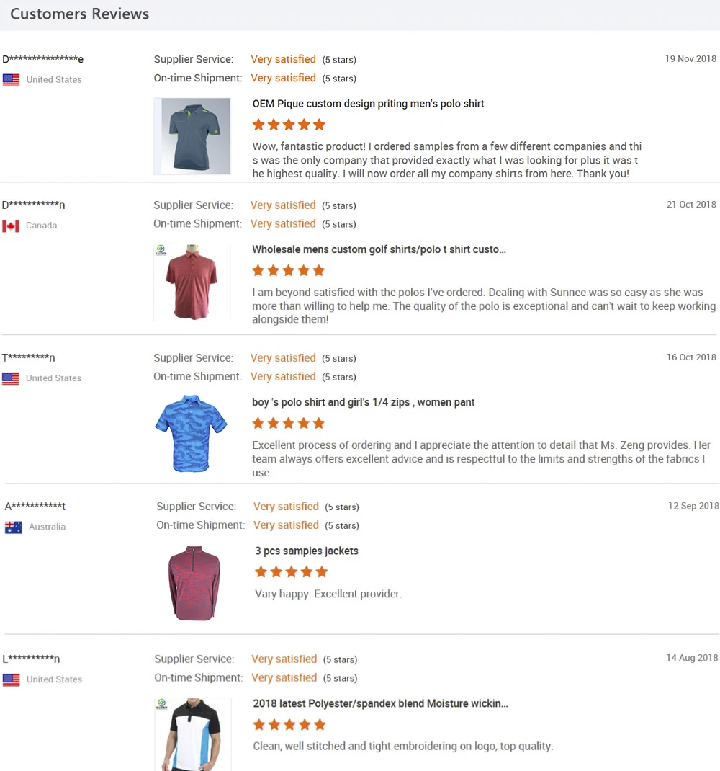Click star rating under boy's polo shirt review

pyautogui.click(x=289, y=423)
